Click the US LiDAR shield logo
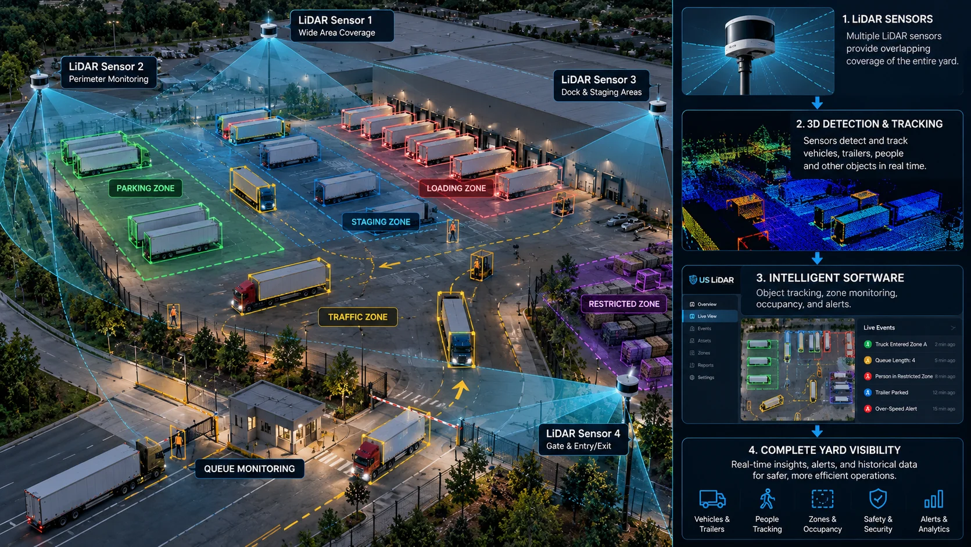971x547 pixels. [693, 280]
